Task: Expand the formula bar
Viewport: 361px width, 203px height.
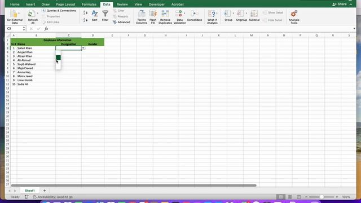Action: [354, 29]
